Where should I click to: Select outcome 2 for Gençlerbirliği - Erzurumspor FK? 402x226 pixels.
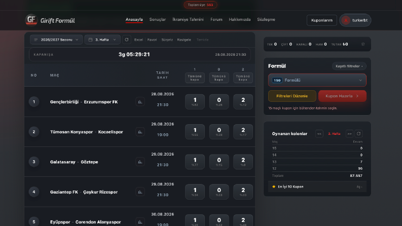pyautogui.click(x=243, y=102)
